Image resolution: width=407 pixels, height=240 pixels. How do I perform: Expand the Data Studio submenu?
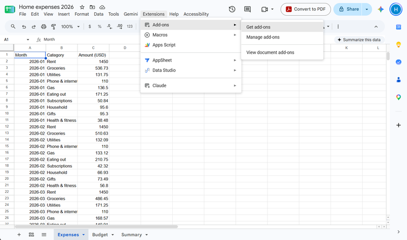[191, 70]
